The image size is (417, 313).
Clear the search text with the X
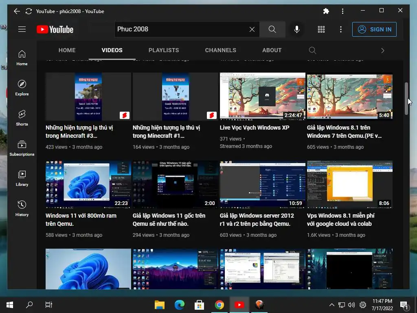[x=252, y=29]
